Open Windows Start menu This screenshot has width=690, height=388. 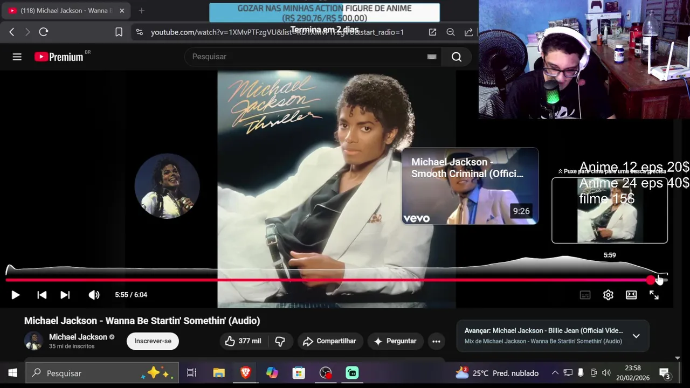tap(12, 373)
